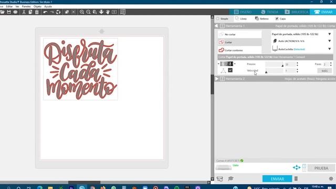Choose the Cortar contorno option
This screenshot has width=336, height=189.
(239, 50)
